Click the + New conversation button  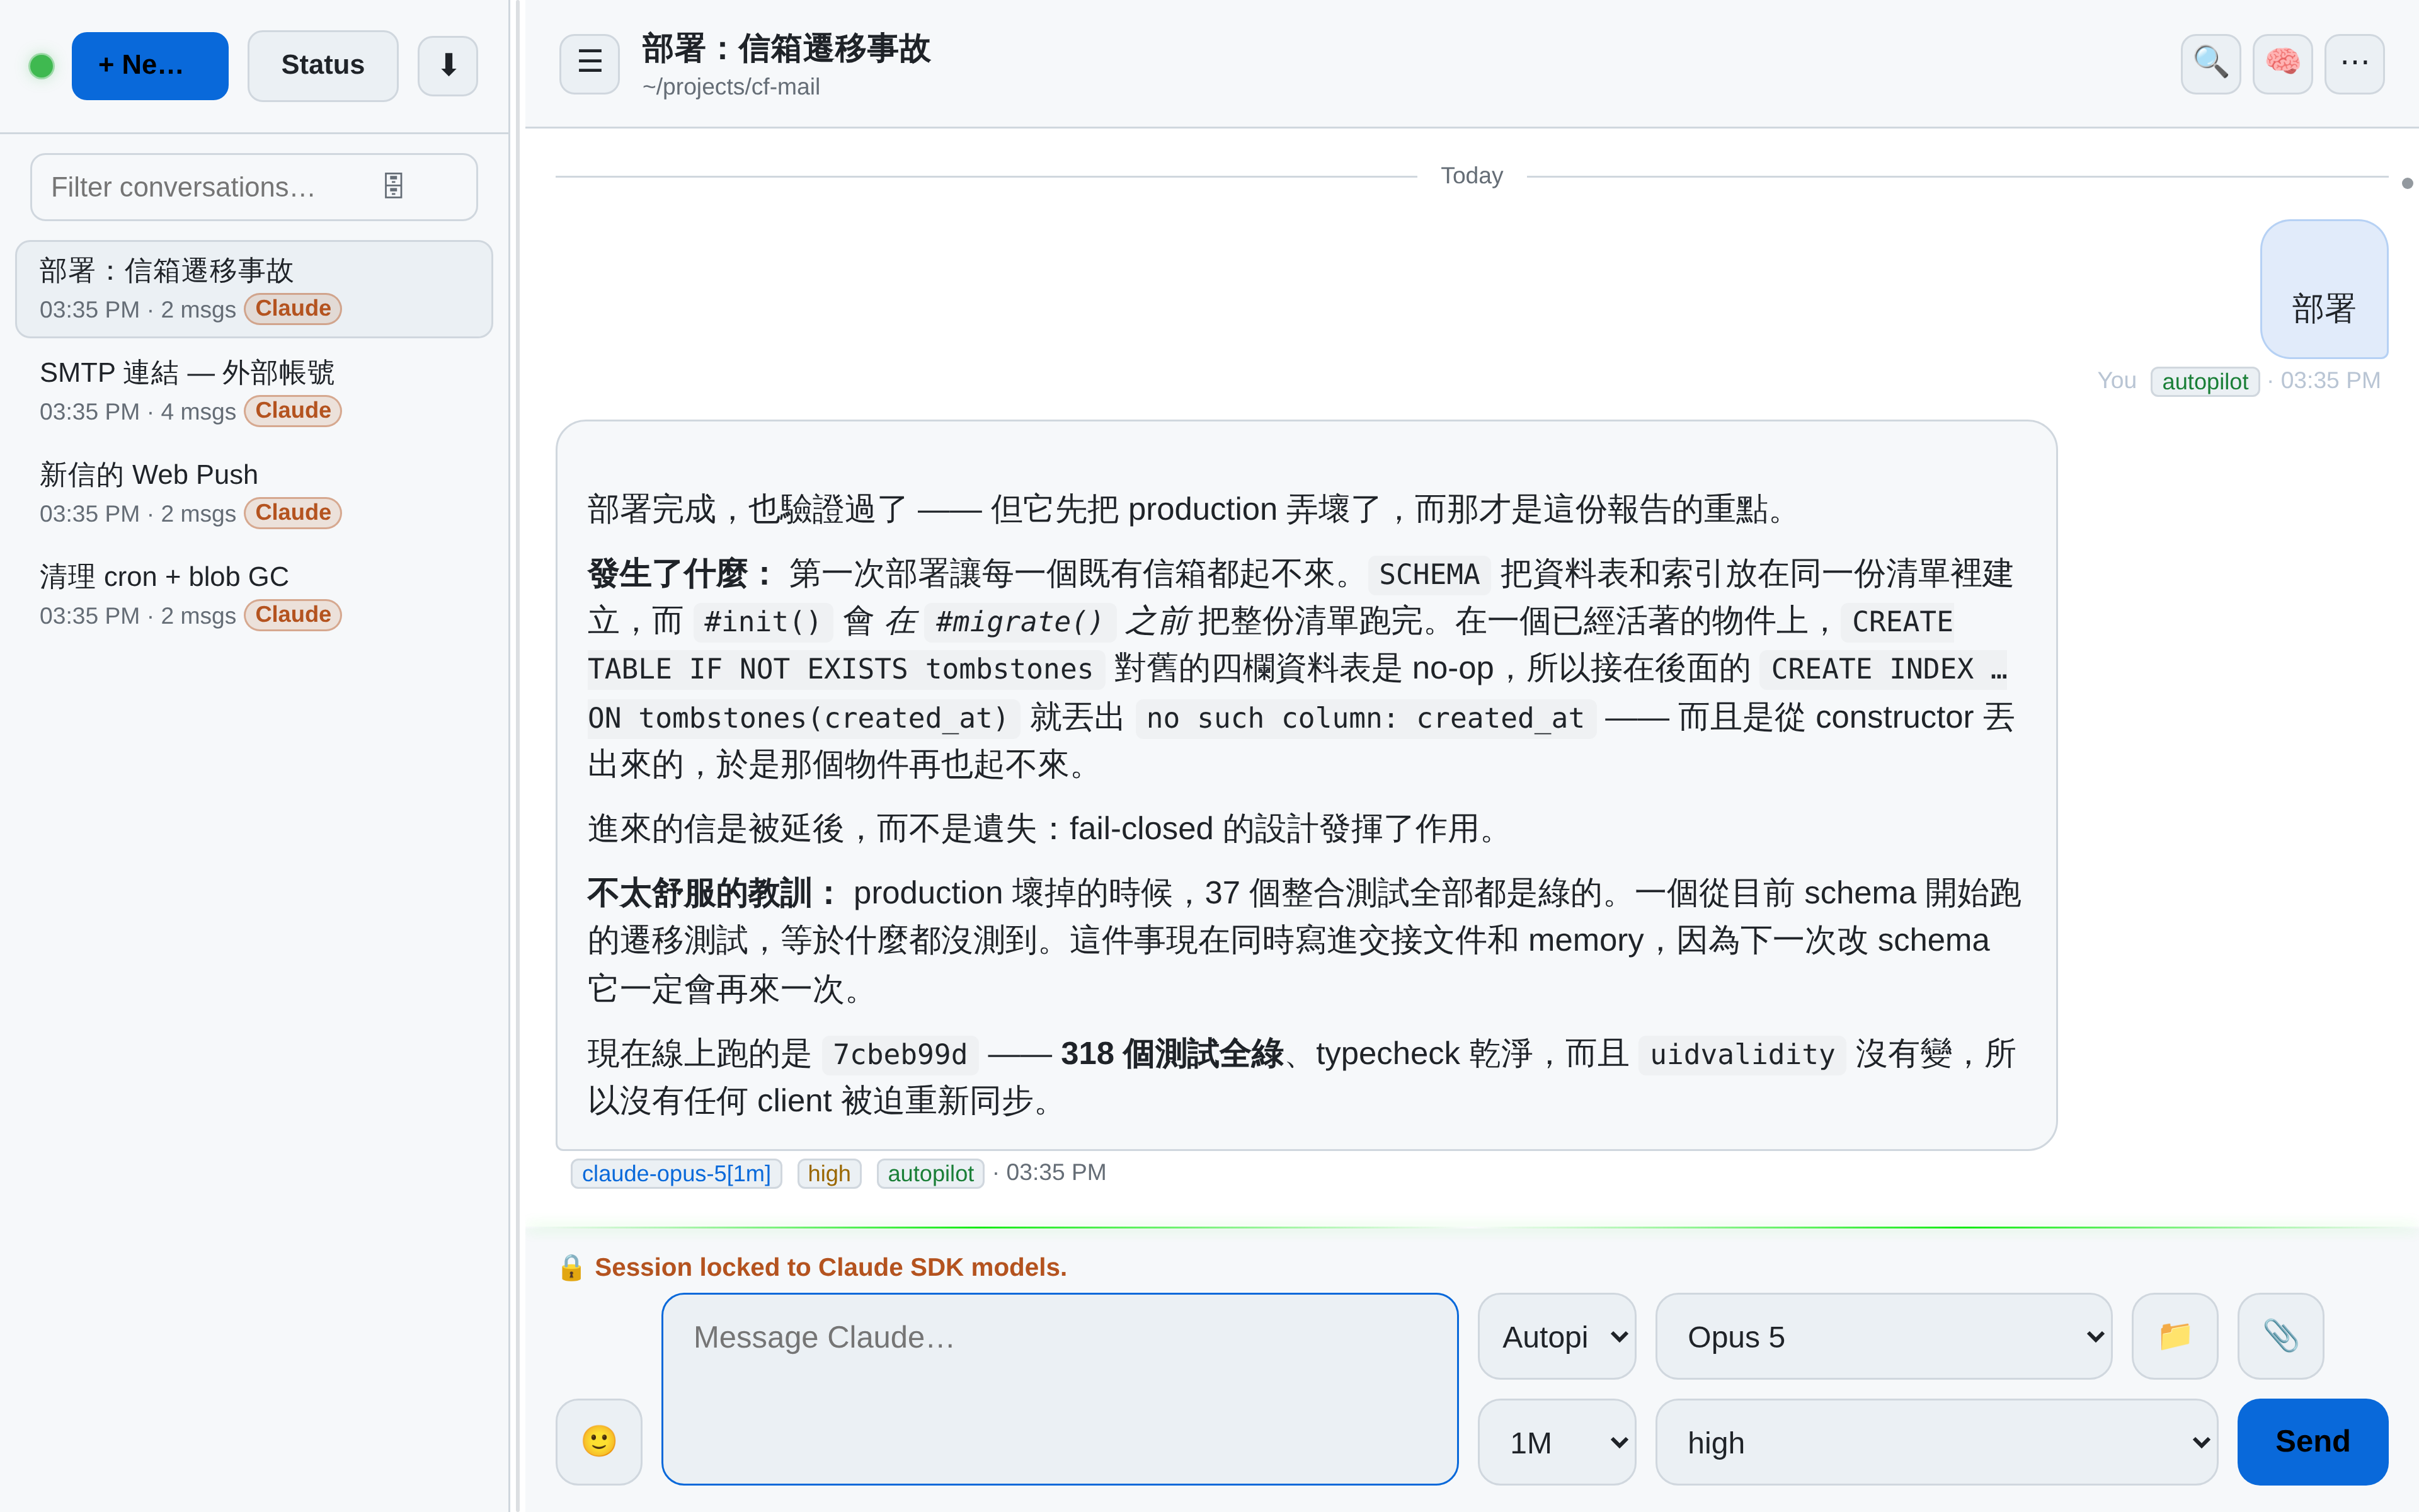[150, 65]
